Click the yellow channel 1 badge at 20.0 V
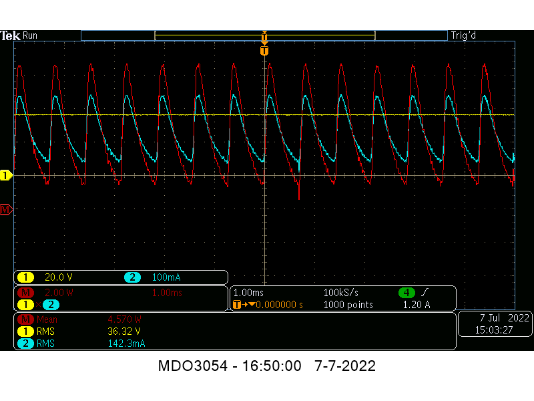The height and width of the screenshot is (401, 534). pyautogui.click(x=25, y=277)
